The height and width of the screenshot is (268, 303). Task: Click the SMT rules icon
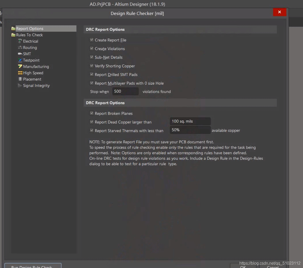pyautogui.click(x=20, y=54)
